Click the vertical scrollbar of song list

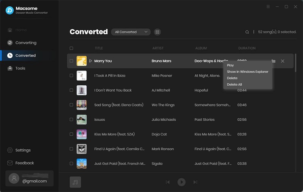coord(295,63)
